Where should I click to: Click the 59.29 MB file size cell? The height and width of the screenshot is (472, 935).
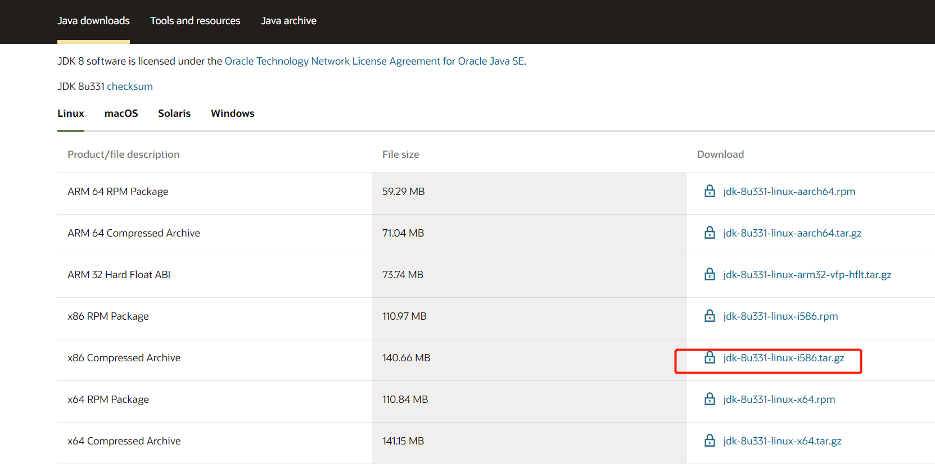click(x=529, y=193)
